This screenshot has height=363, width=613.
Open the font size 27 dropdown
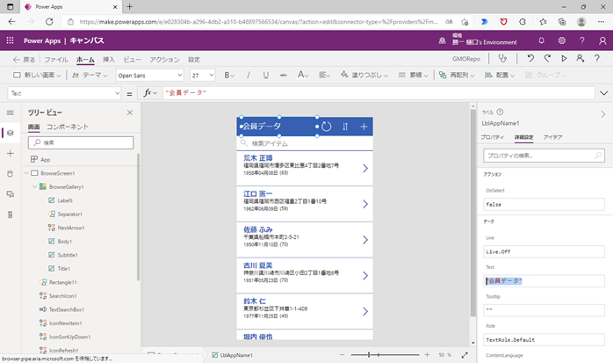pyautogui.click(x=203, y=75)
